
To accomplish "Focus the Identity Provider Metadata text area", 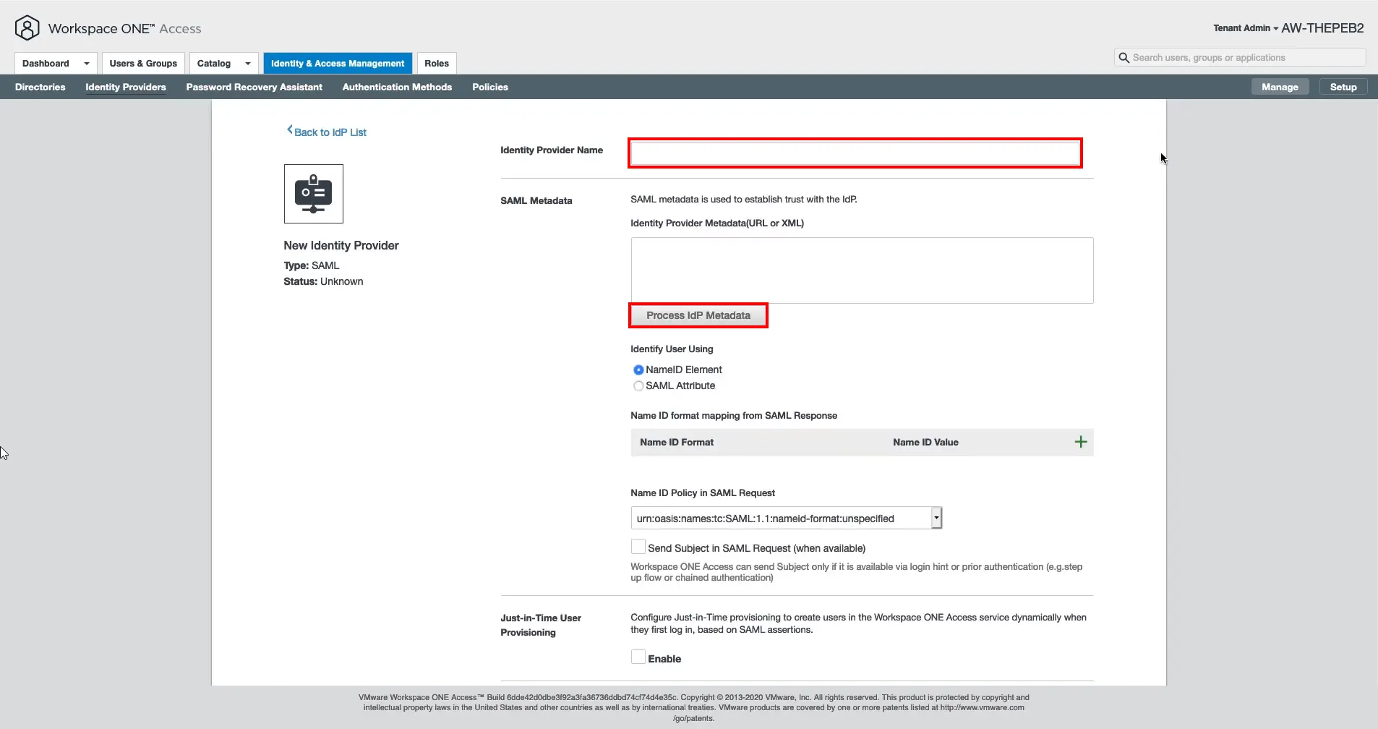I will 862,270.
